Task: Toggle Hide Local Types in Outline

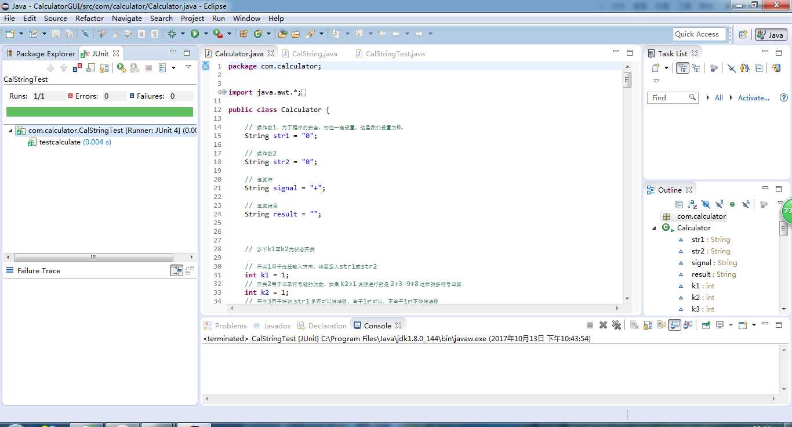Action: pyautogui.click(x=746, y=204)
